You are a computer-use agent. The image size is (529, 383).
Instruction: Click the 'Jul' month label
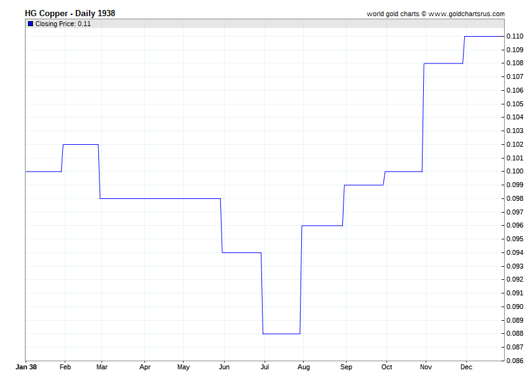265,367
